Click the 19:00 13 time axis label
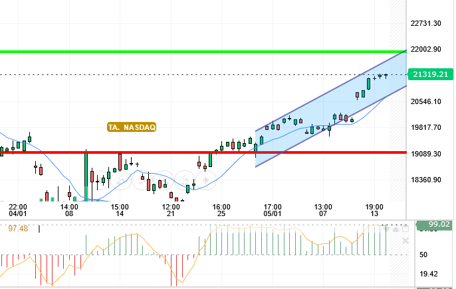Viewport: 456px width, 289px height. tap(374, 210)
